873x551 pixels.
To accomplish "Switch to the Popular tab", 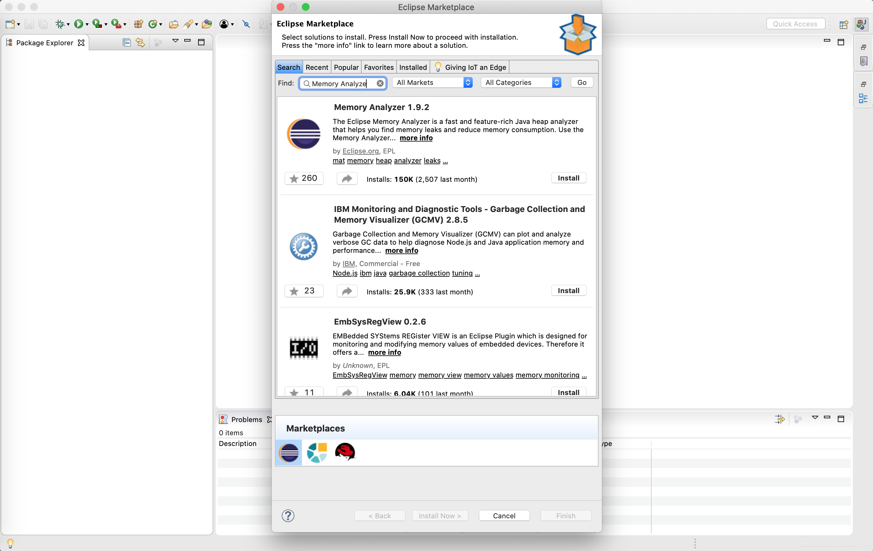I will 346,67.
